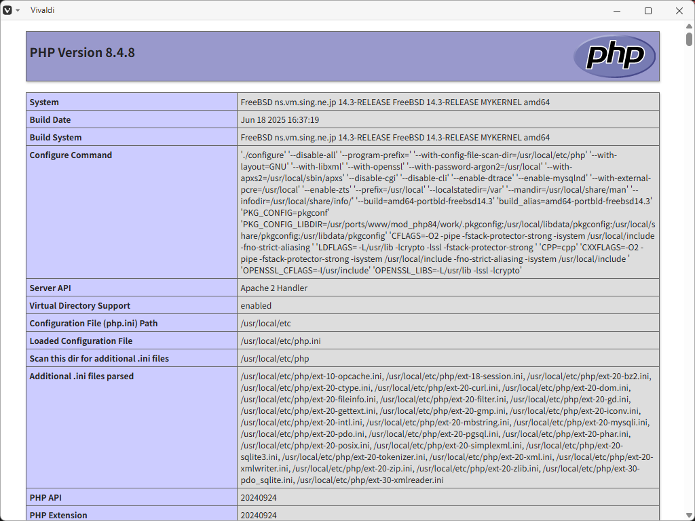Click the 'enabled' value cell
This screenshot has height=521, width=695.
pyautogui.click(x=448, y=305)
